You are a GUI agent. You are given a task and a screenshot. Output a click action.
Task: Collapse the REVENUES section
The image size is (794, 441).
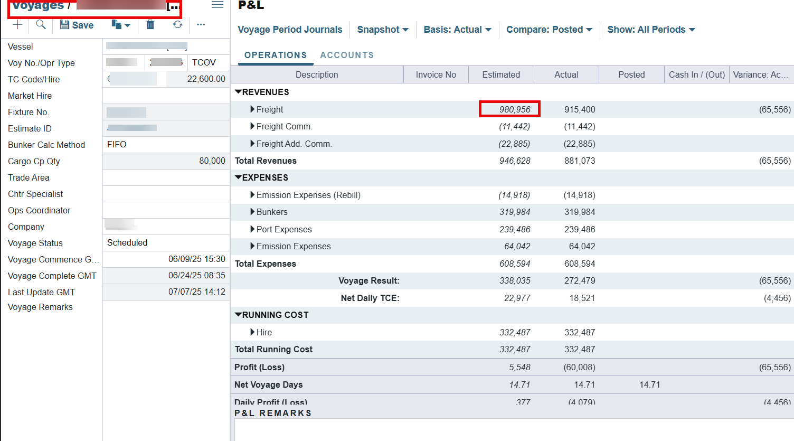(x=238, y=92)
